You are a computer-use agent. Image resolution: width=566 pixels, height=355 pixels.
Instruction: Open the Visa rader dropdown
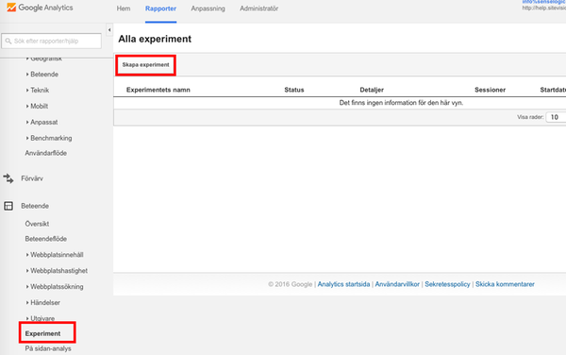pos(556,117)
